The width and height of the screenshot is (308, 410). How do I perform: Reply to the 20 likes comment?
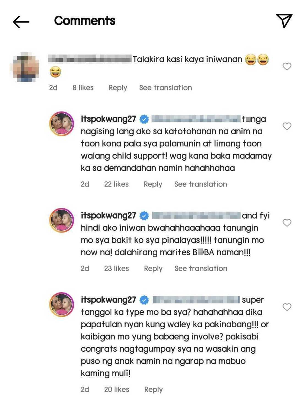point(153,389)
